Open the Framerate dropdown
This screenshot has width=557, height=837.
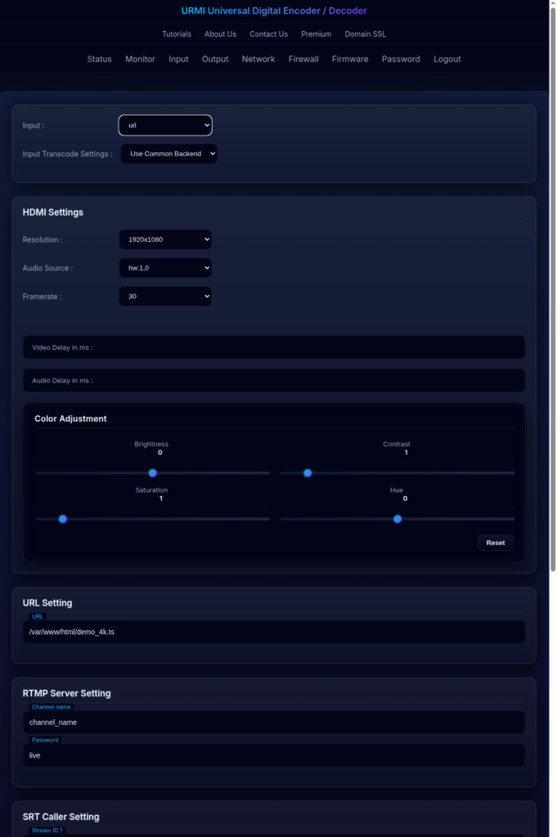(165, 297)
